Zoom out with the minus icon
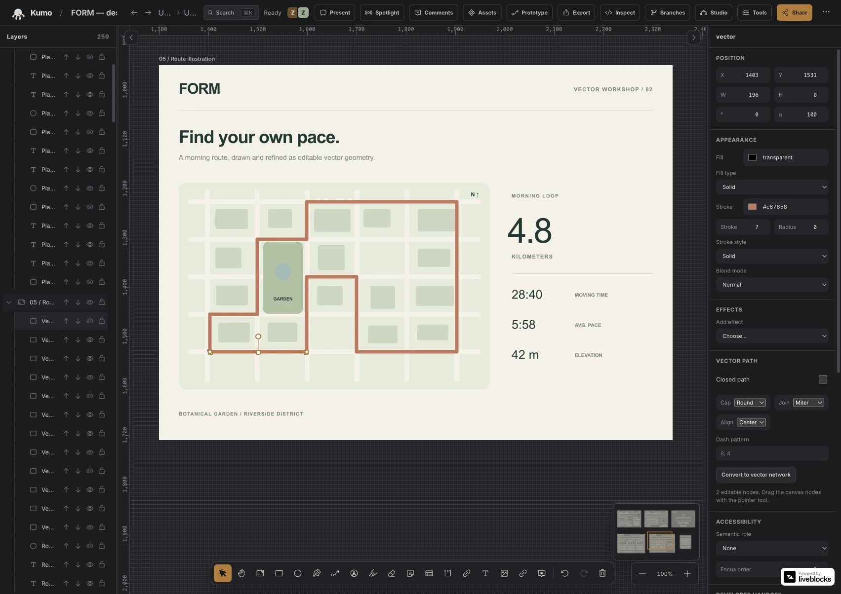The image size is (841, 594). coord(642,574)
